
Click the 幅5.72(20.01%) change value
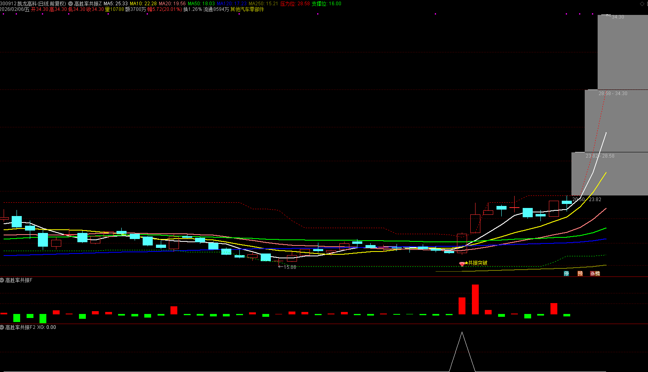pos(165,9)
